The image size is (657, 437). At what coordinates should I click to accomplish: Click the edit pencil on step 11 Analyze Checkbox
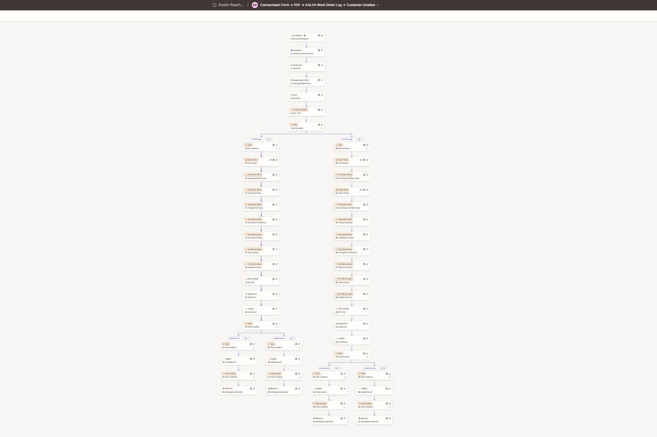click(x=277, y=190)
